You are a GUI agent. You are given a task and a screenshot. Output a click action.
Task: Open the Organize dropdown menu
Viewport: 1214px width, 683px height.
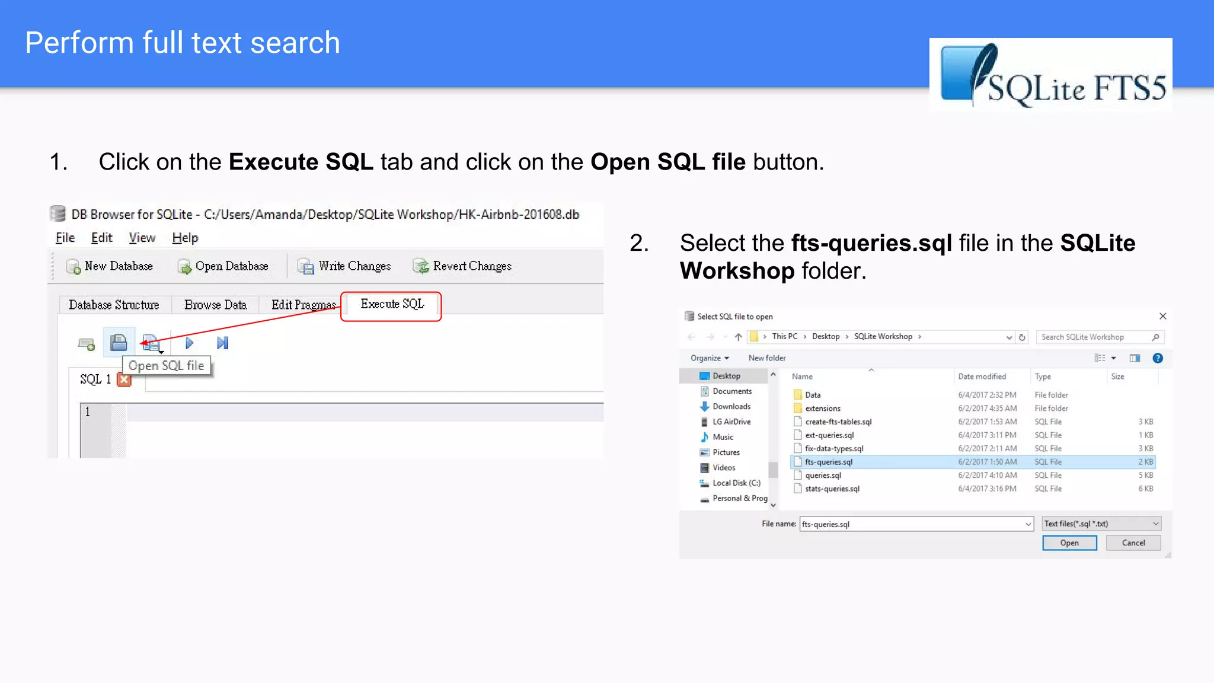(x=710, y=358)
